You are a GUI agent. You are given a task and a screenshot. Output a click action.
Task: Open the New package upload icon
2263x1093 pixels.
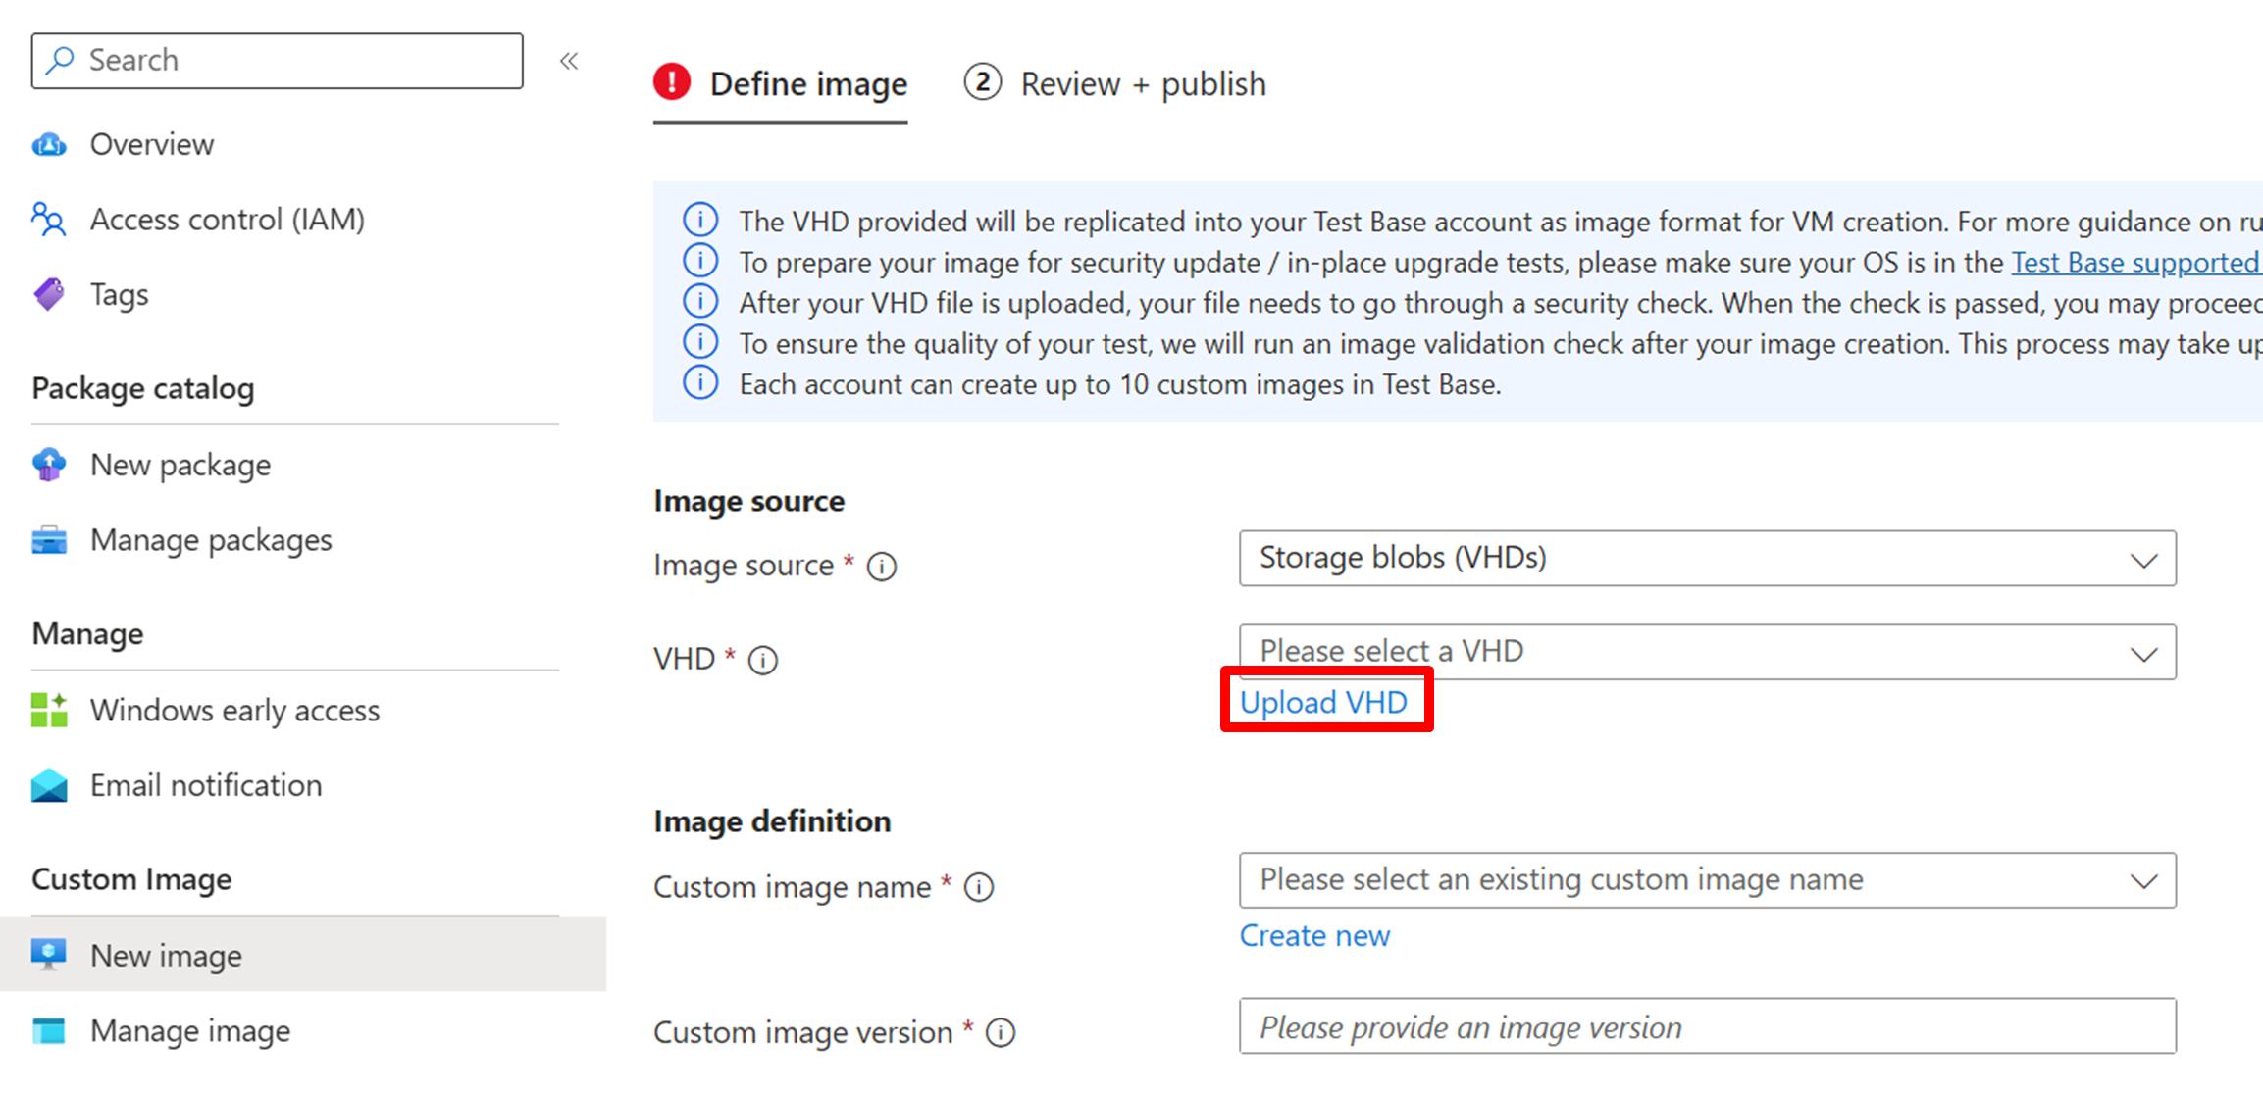(49, 465)
